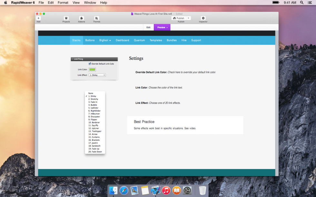
Task: Go to Support in site nav
Action: (x=196, y=40)
